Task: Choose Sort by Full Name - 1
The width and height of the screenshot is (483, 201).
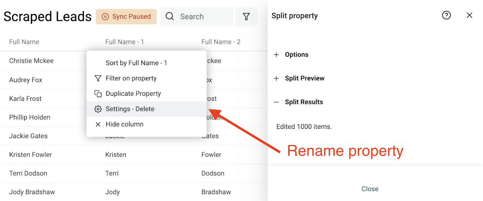Action: point(136,63)
